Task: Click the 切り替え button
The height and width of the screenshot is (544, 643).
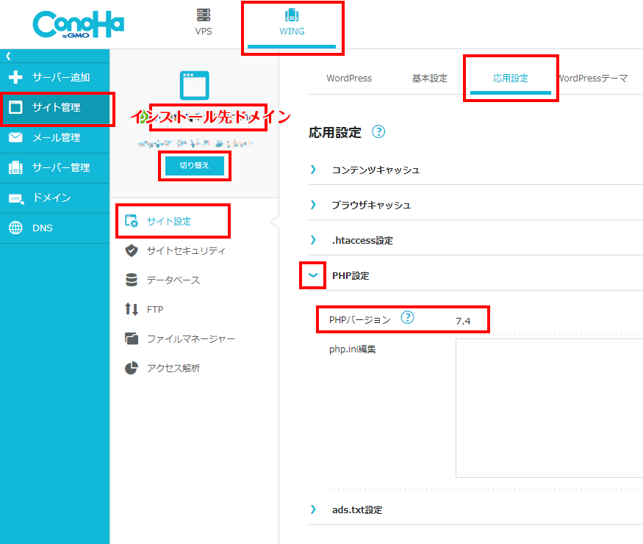Action: coord(195,165)
